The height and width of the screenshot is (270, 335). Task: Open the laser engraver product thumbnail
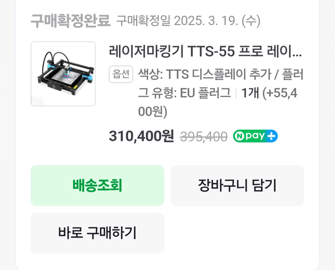tap(63, 74)
